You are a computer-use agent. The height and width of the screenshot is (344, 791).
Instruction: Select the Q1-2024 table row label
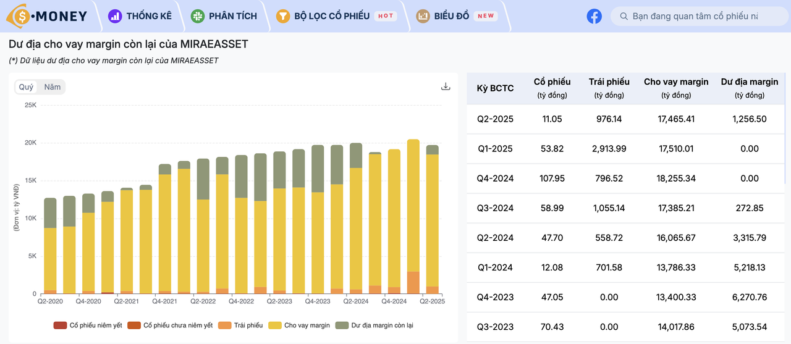coord(495,267)
